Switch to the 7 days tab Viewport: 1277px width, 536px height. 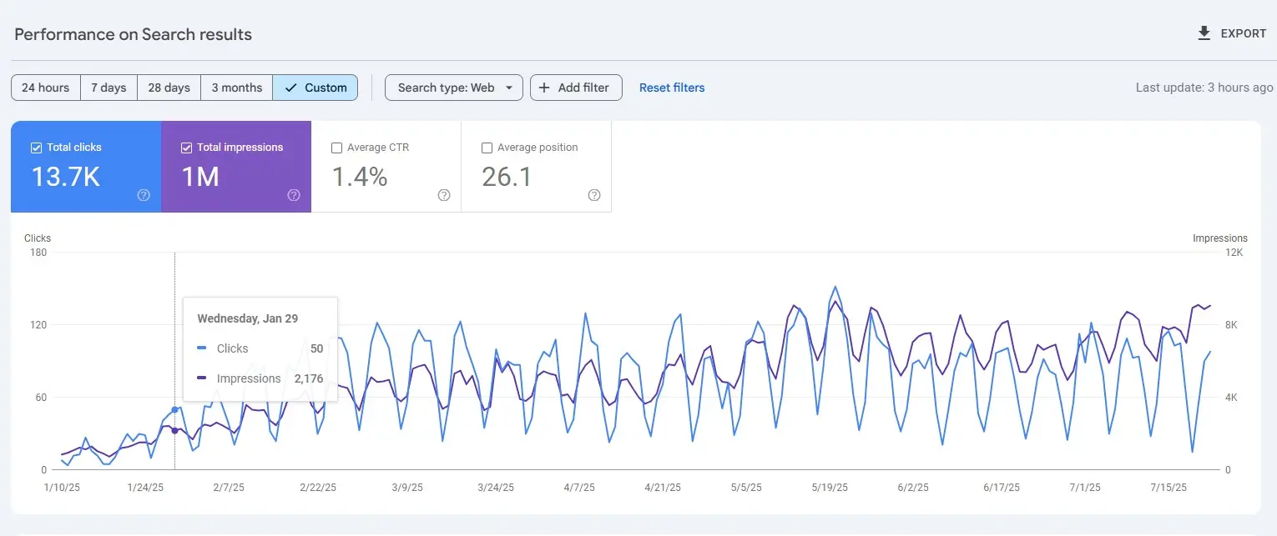coord(109,87)
